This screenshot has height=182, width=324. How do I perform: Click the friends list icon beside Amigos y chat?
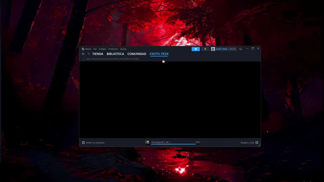click(x=257, y=143)
